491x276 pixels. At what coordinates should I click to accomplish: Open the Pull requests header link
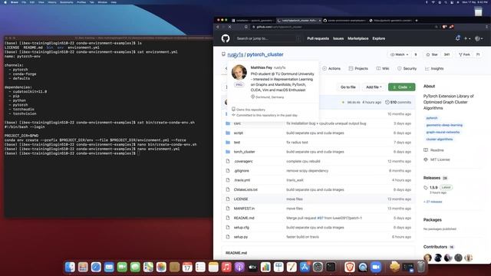tap(318, 38)
